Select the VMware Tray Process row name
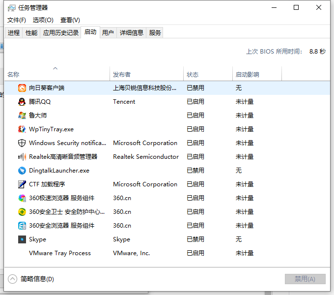Viewport: 334px width, 295px height. 60,253
